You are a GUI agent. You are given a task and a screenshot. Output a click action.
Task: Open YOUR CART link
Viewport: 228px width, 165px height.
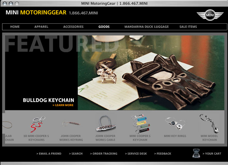[212, 154]
